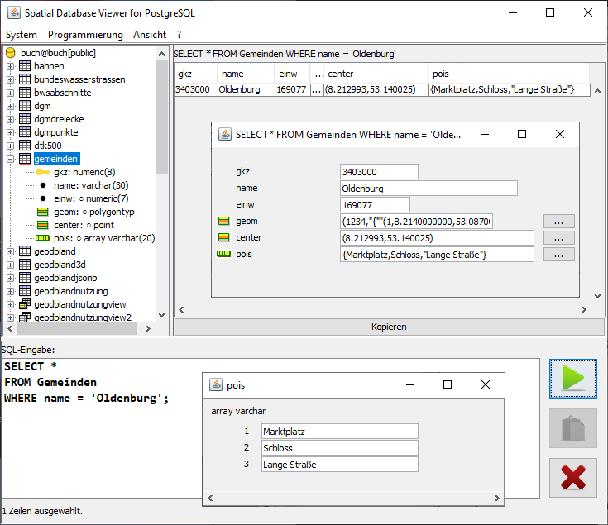The image size is (608, 525).
Task: Click table icon next to dgmpunkte
Action: point(25,132)
